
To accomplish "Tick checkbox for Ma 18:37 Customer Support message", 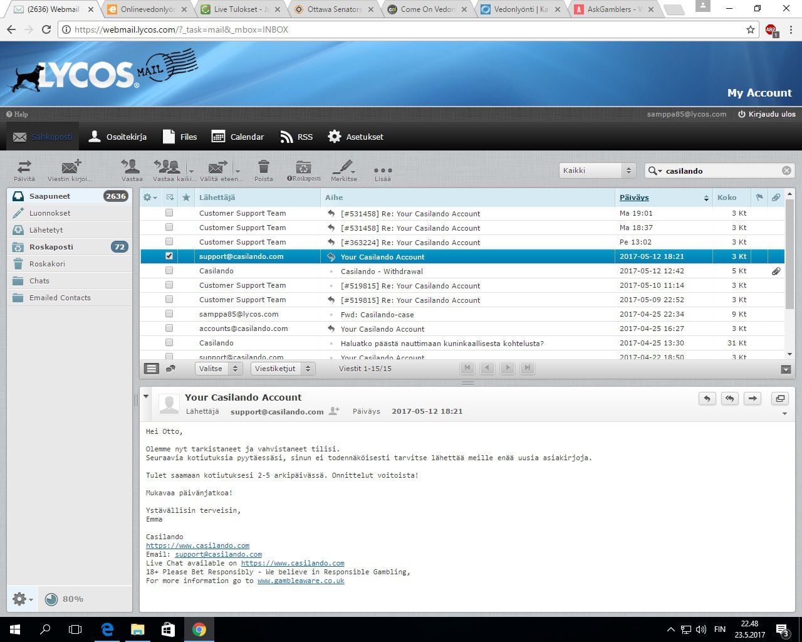I will pyautogui.click(x=169, y=228).
